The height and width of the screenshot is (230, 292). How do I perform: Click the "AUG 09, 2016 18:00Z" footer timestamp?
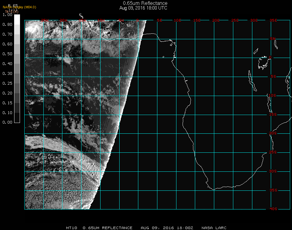[x=167, y=228]
